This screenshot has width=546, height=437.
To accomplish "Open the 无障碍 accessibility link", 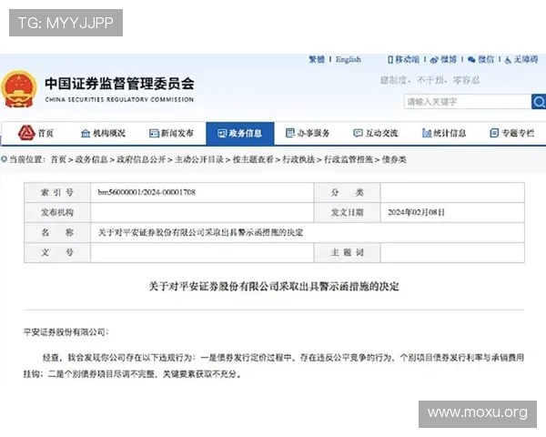I will [x=526, y=59].
